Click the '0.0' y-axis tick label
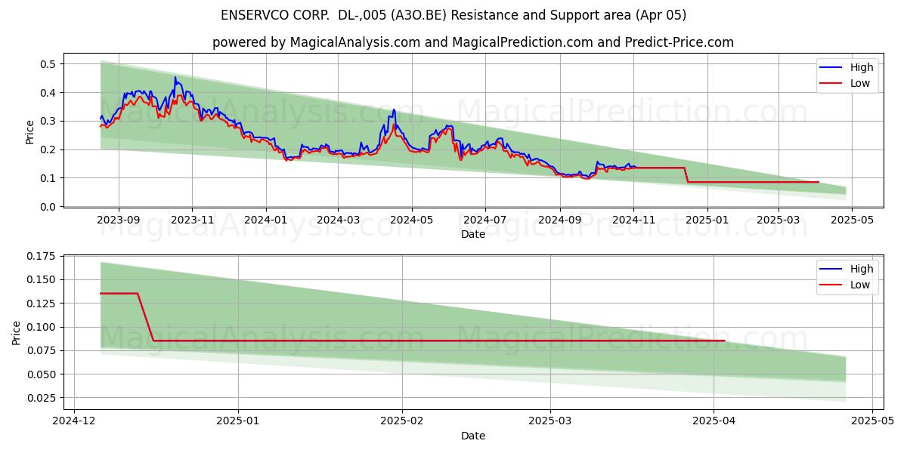Viewport: 907px width, 453px height. (x=48, y=207)
